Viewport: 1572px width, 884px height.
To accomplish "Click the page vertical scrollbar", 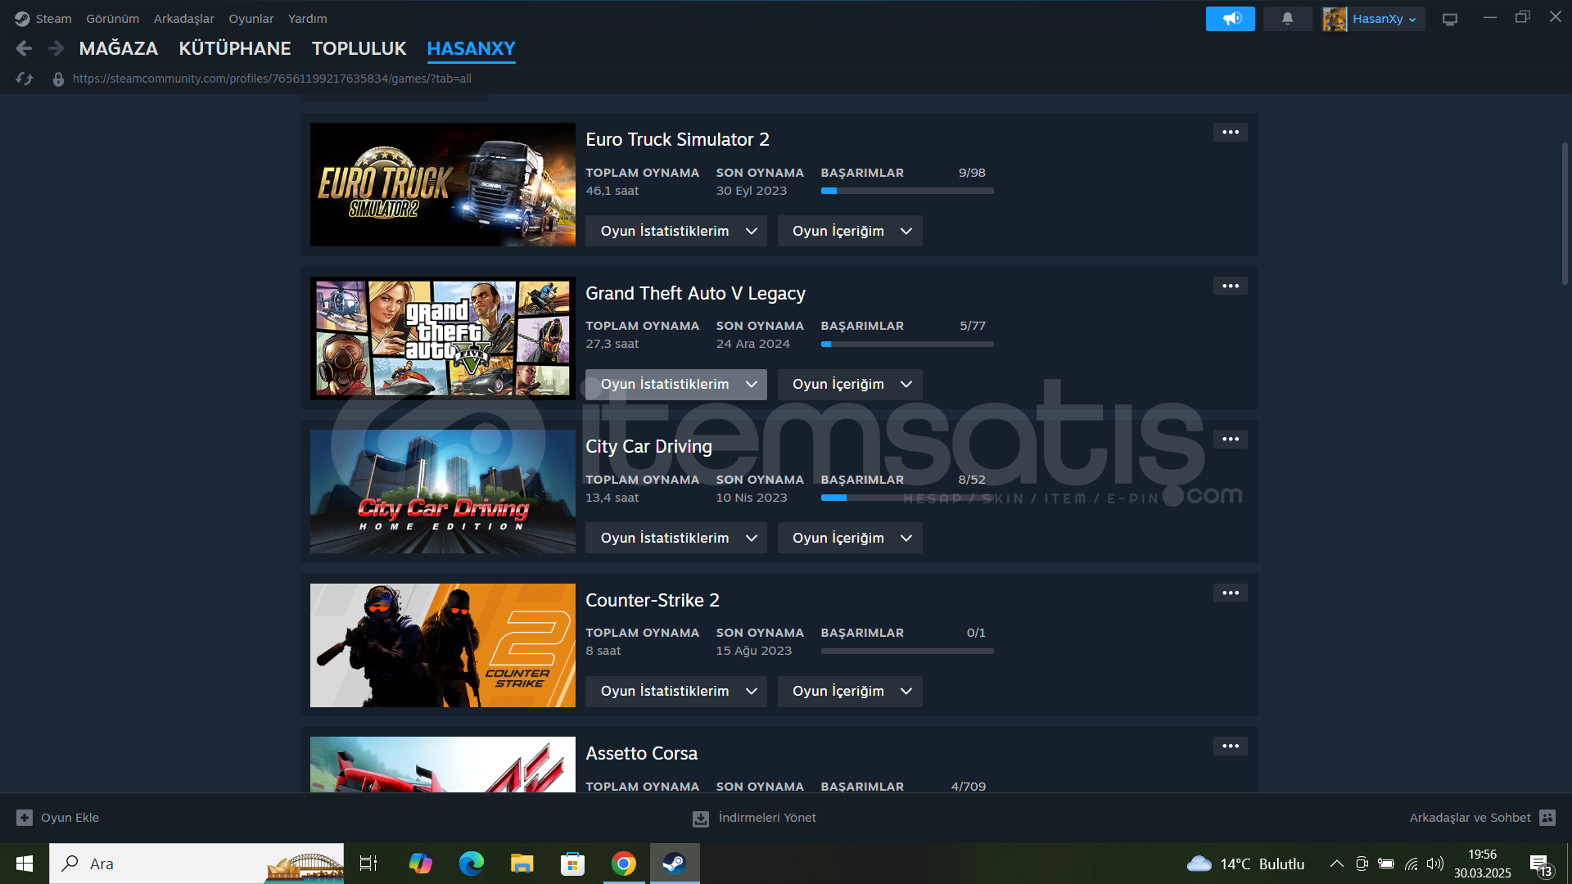I will (1565, 213).
